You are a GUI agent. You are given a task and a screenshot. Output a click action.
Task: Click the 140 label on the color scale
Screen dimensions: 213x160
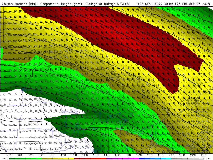[x=106, y=155]
